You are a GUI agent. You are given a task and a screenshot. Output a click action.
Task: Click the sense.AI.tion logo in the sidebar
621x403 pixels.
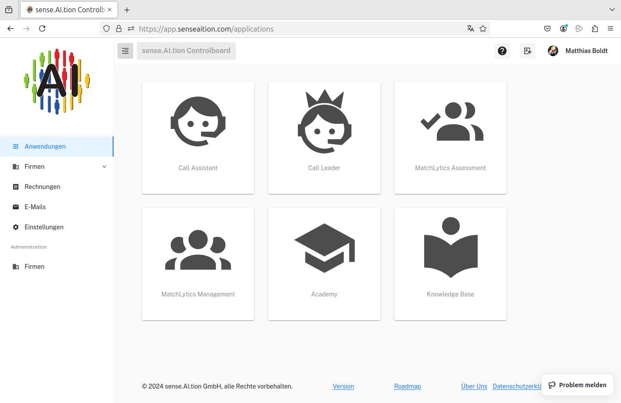coord(57,82)
